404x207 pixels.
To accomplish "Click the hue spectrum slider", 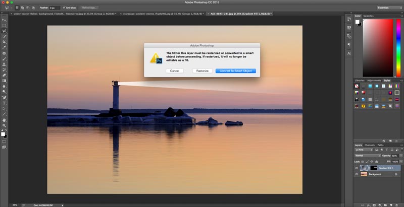I will point(398,48).
